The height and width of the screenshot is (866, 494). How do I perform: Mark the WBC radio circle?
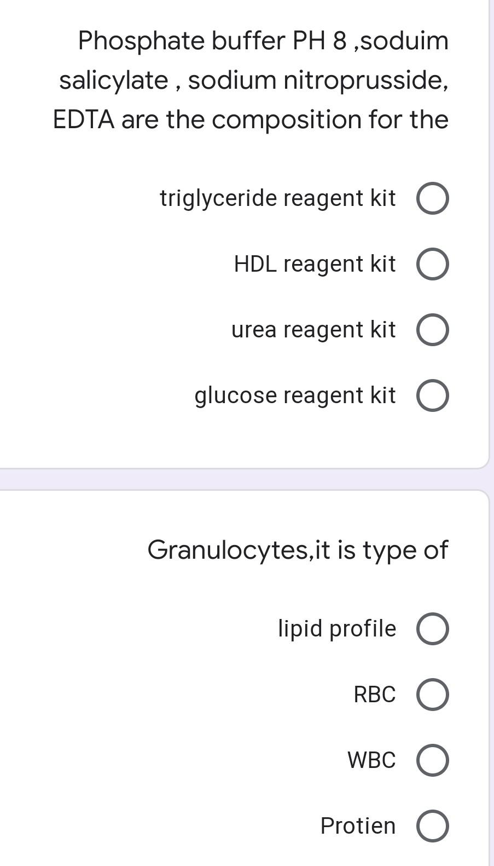[433, 760]
